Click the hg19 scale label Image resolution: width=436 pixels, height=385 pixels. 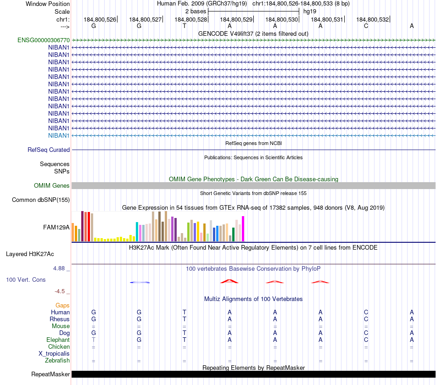point(310,11)
